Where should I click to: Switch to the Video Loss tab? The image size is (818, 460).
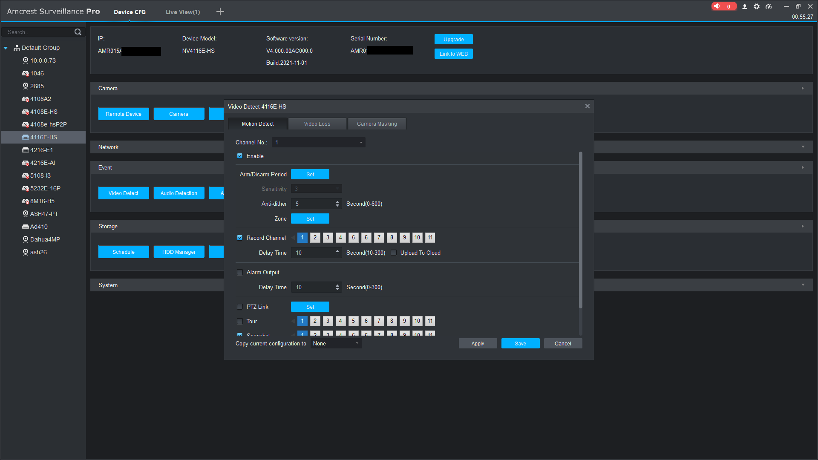(317, 124)
